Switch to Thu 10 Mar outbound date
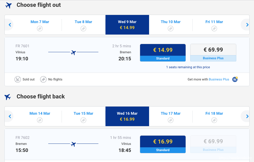 point(171,25)
